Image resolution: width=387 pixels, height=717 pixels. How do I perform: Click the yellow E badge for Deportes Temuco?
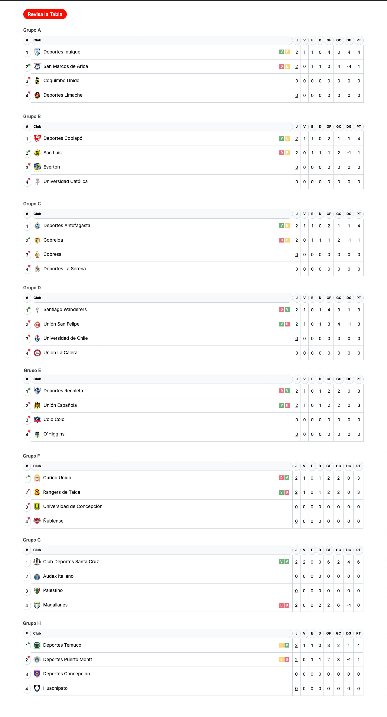click(281, 645)
